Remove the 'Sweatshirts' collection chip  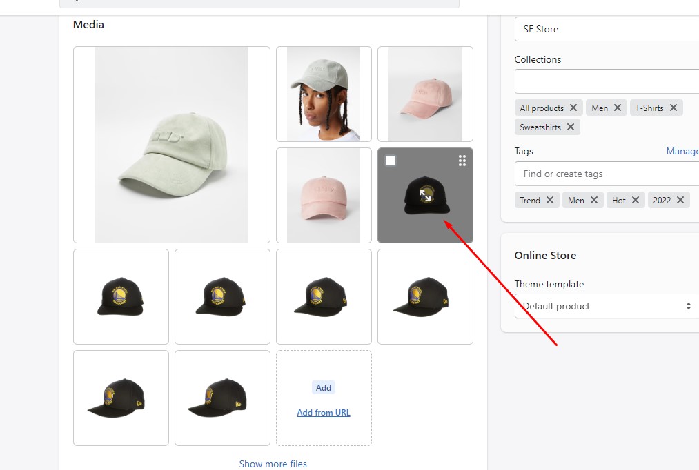570,127
